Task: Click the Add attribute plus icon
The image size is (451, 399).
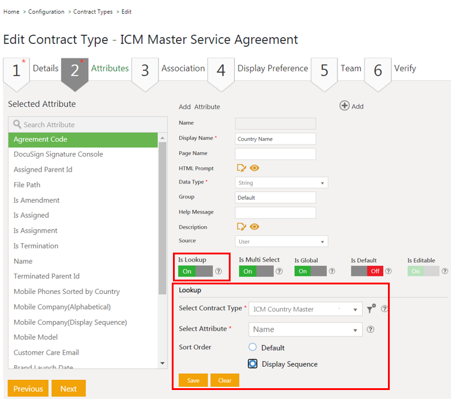Action: pos(345,106)
